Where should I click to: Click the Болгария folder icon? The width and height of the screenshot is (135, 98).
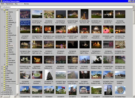(7, 60)
